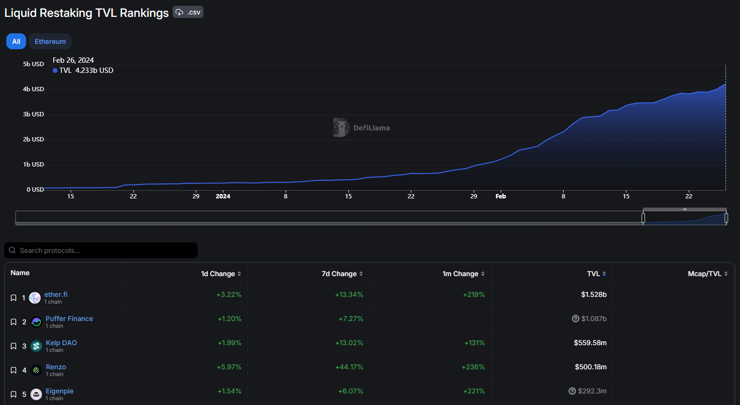Viewport: 740px width, 405px height.
Task: Bookmark the Eigenpie protocol
Action: pyautogui.click(x=14, y=394)
